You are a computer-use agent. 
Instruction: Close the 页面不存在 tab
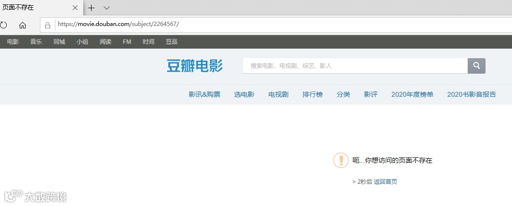75,8
